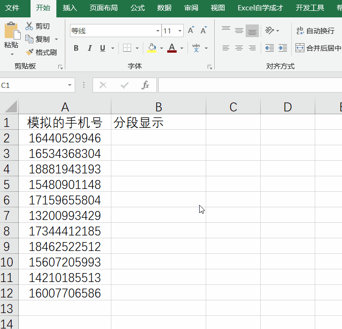Apply cell borders icon

[127, 48]
